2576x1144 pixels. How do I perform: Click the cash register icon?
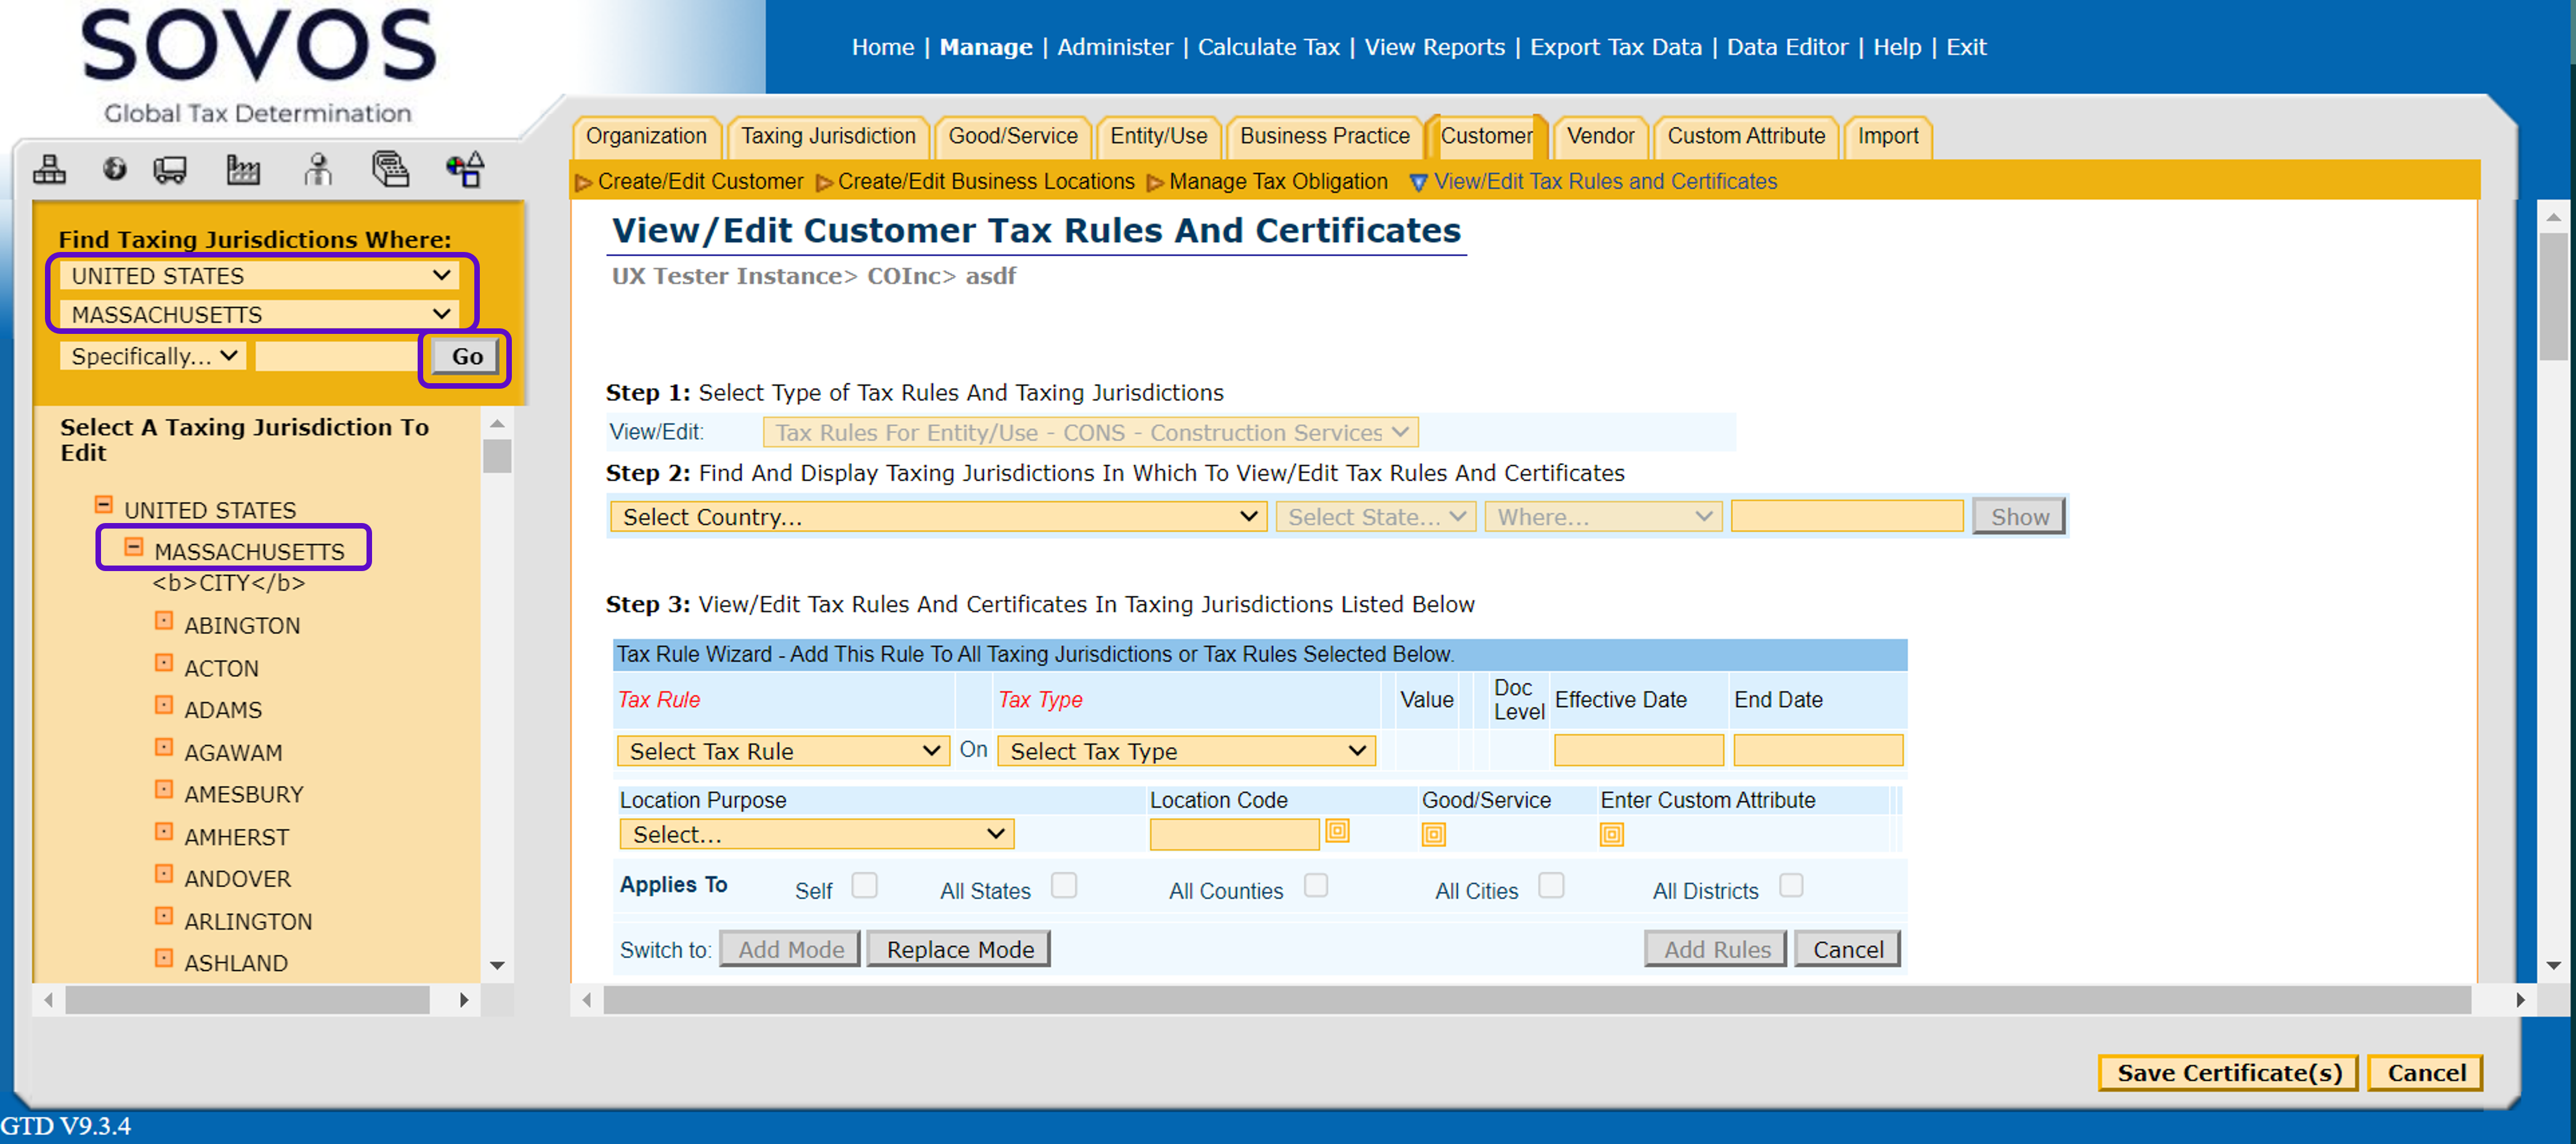click(391, 170)
